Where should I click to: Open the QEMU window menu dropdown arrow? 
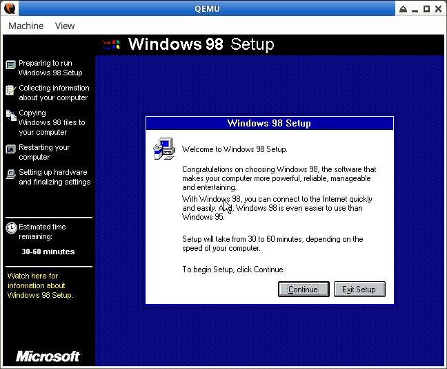click(403, 8)
